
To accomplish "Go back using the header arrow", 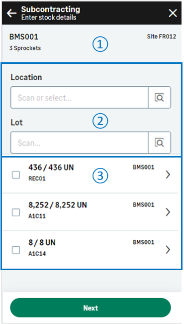I will pos(11,13).
